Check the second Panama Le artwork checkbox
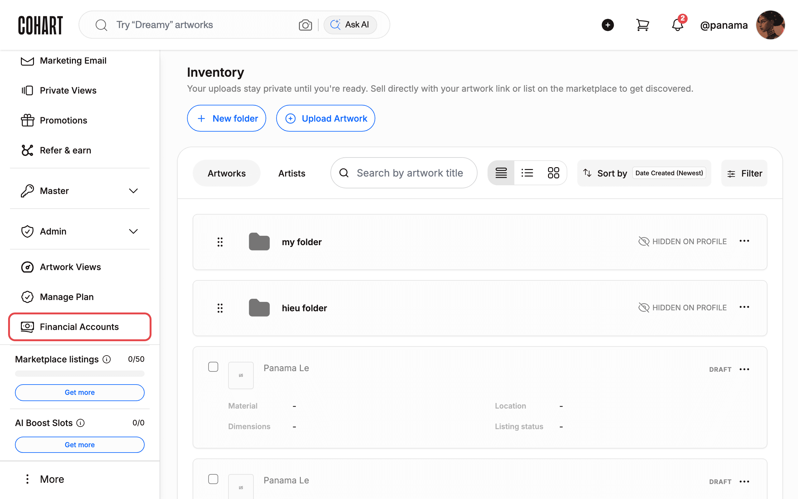The width and height of the screenshot is (798, 499). click(213, 479)
